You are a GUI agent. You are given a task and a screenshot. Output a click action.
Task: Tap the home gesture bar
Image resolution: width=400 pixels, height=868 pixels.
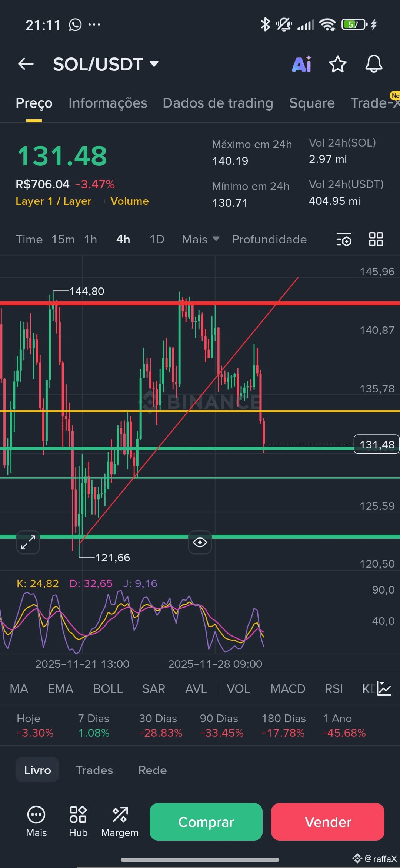[200, 859]
